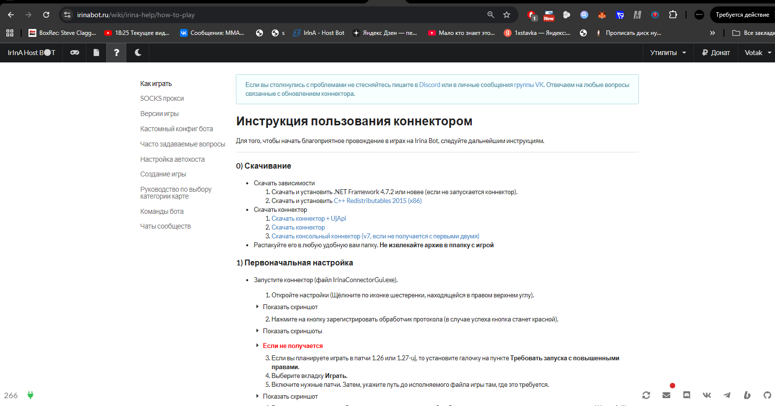Open Кастомный конфиг бота page
The height and width of the screenshot is (406, 775).
176,129
